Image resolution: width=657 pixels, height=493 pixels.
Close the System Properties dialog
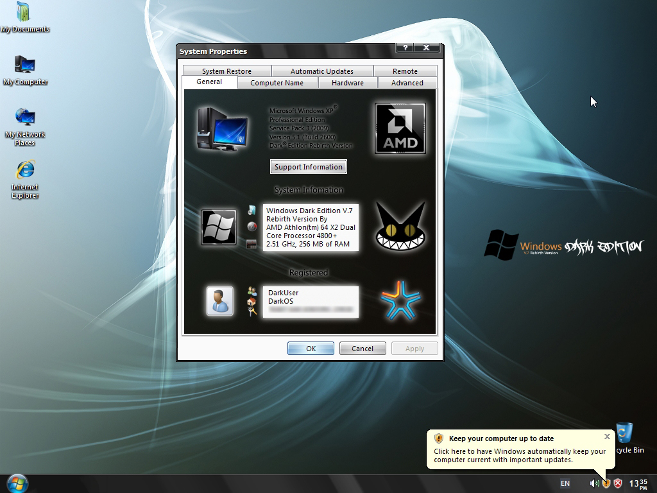click(x=427, y=48)
